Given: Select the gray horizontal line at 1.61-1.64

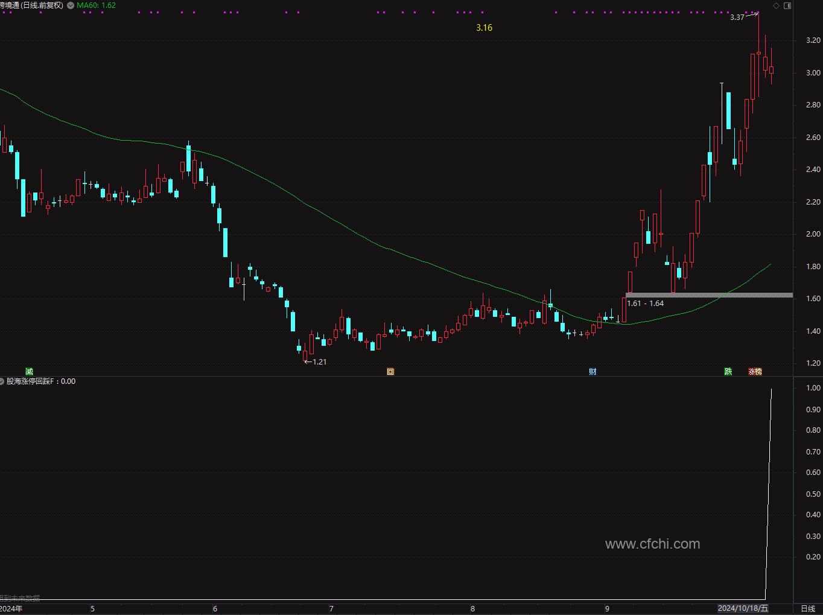Looking at the screenshot, I should click(709, 295).
